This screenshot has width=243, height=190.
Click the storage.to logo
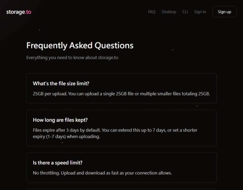pos(19,12)
